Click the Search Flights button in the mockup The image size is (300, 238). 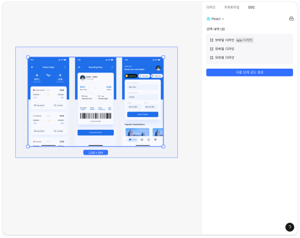[x=142, y=115]
